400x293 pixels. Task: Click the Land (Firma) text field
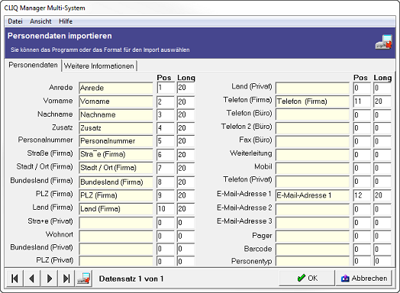116,209
